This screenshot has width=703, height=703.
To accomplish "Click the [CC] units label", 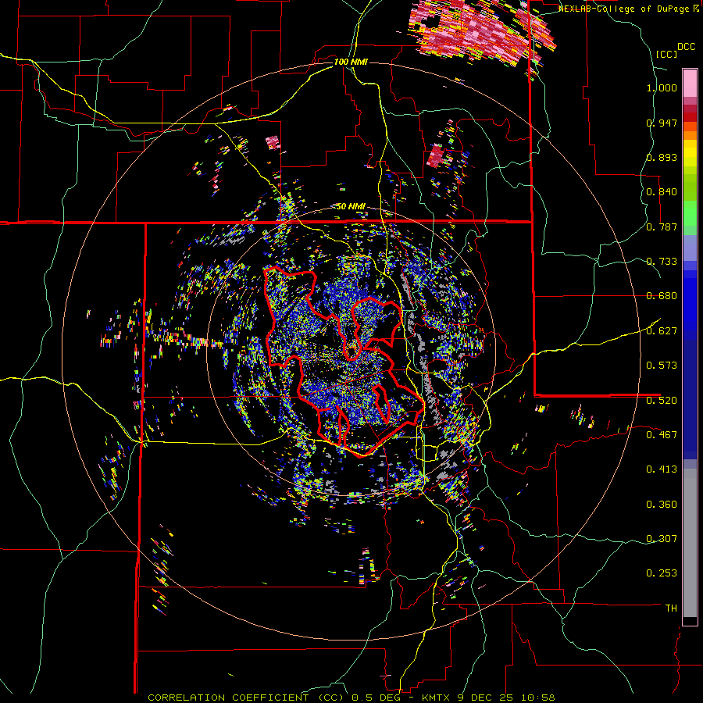I will click(x=667, y=54).
